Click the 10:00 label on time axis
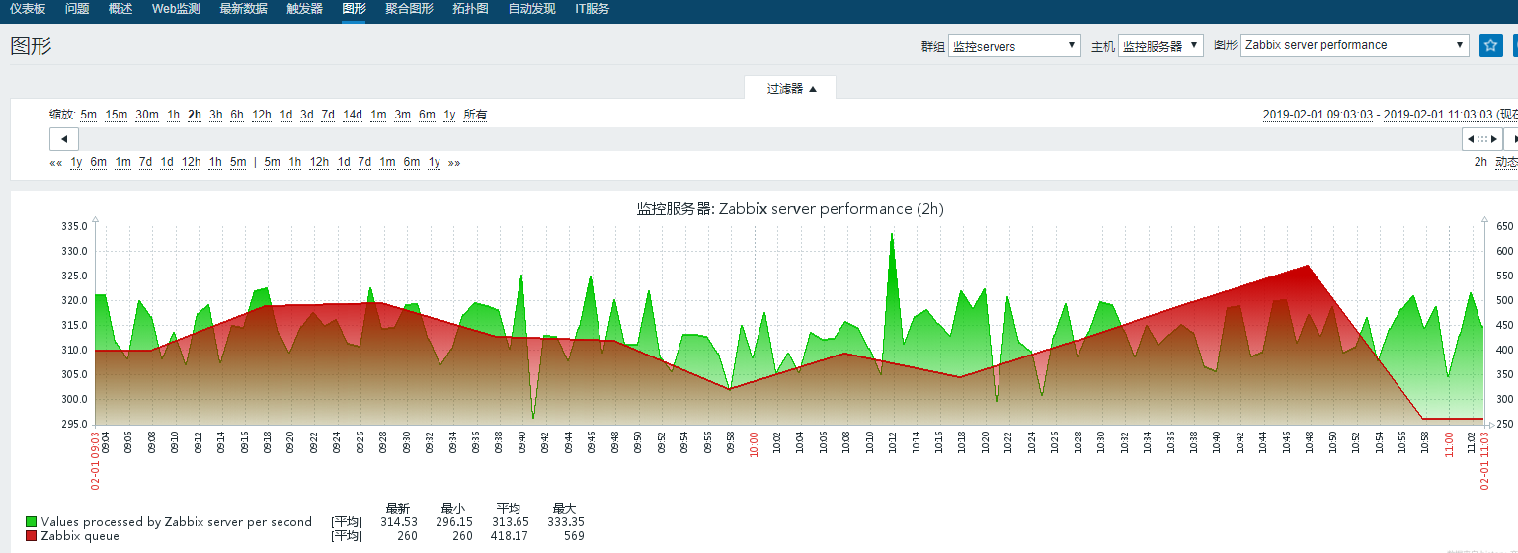This screenshot has width=1518, height=553. 754,446
